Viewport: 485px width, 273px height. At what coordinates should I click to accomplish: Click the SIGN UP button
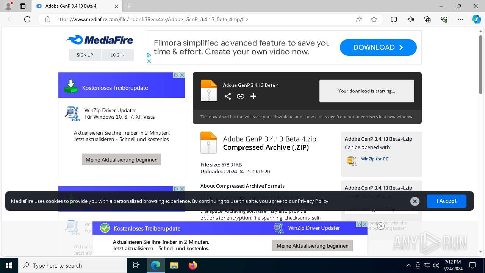(85, 55)
